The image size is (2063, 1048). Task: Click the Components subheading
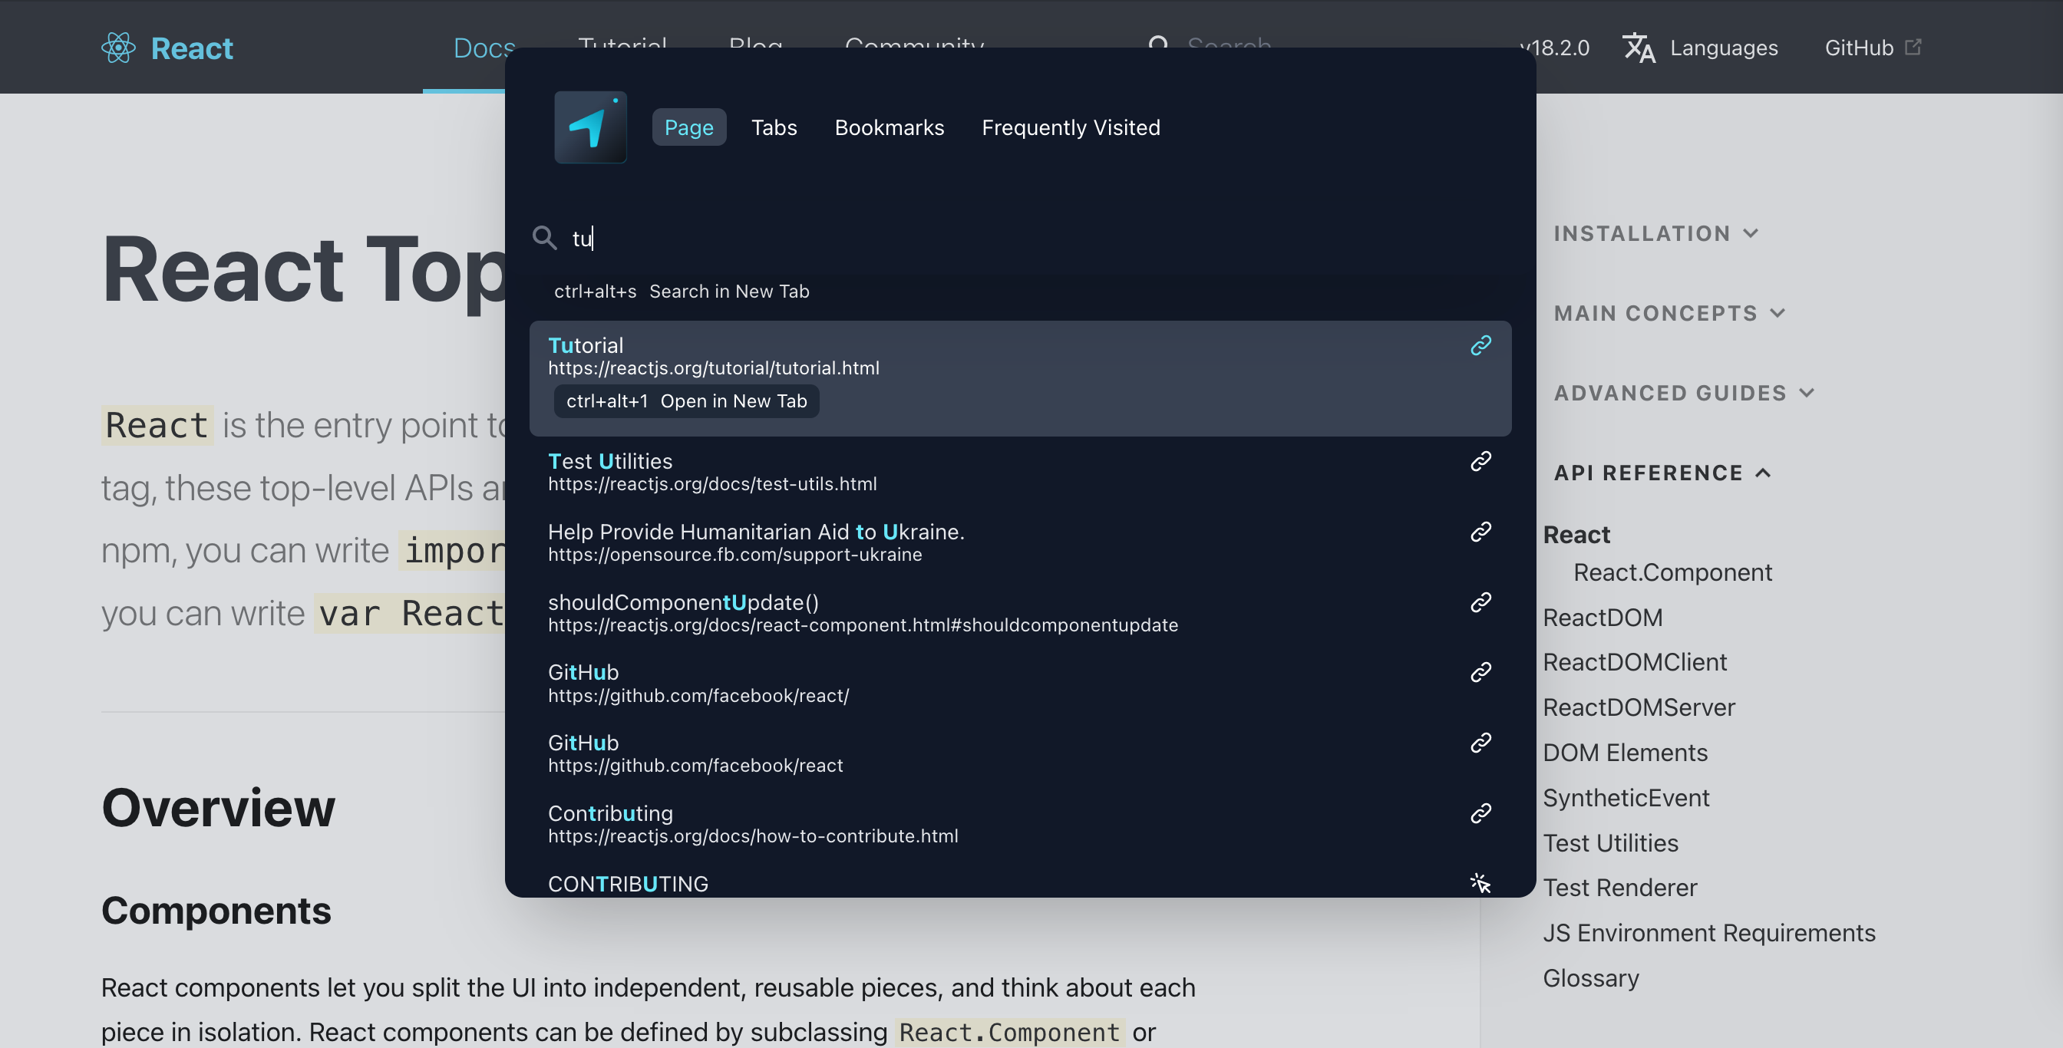point(216,911)
